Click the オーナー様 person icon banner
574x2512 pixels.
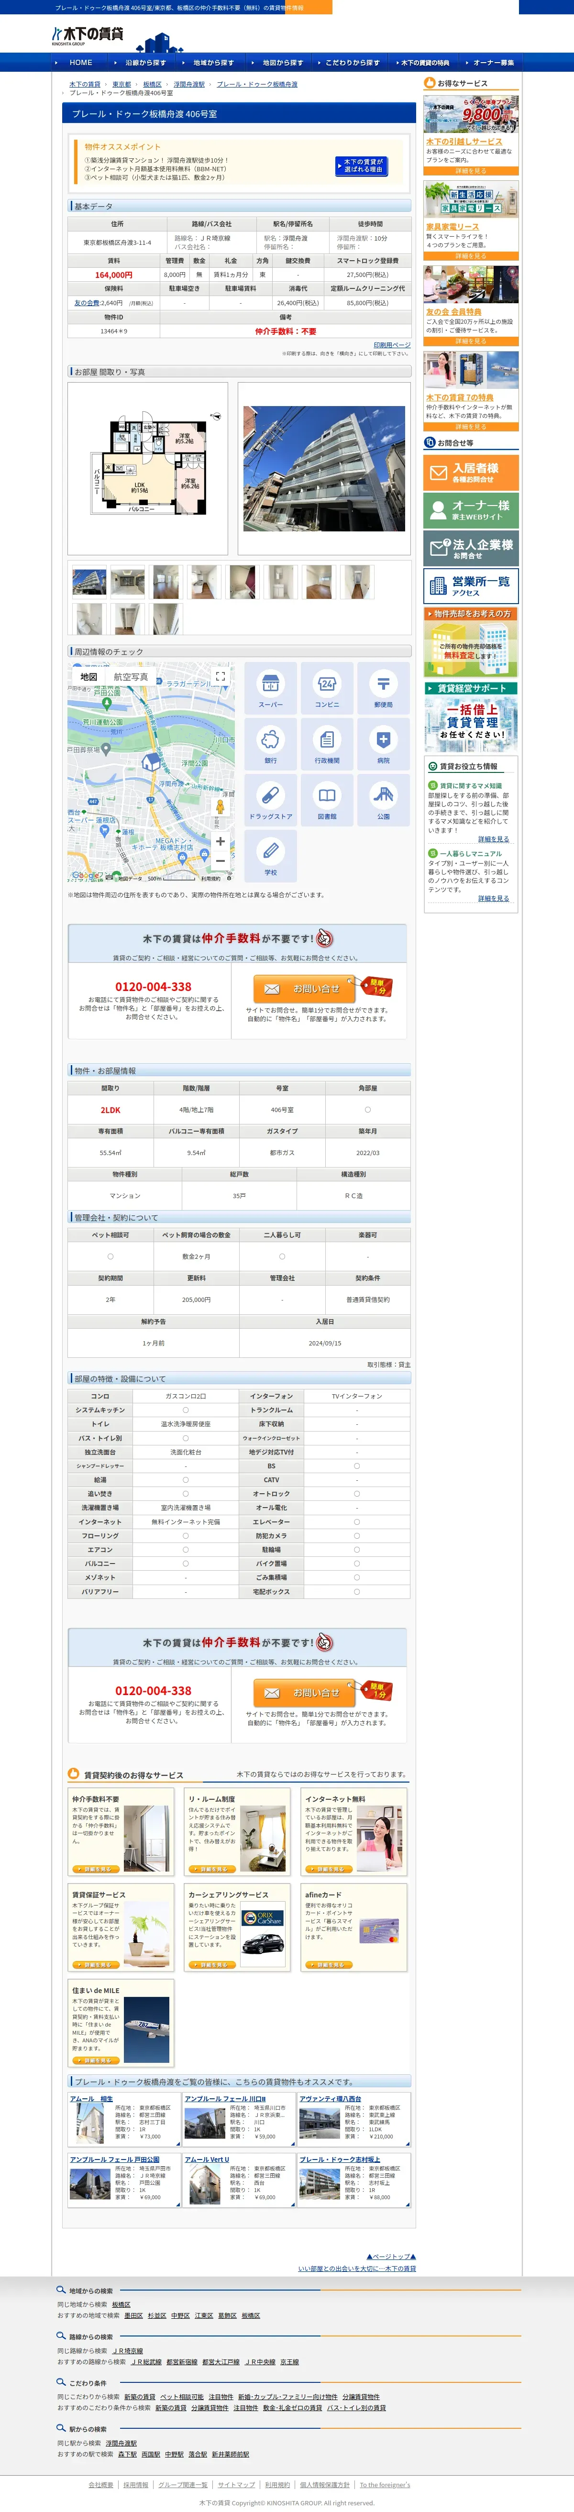471,510
